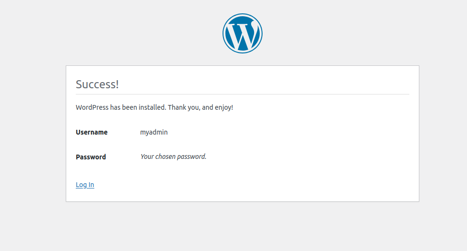Click the italic "Your chosen password." text
This screenshot has height=251, width=467.
[173, 157]
